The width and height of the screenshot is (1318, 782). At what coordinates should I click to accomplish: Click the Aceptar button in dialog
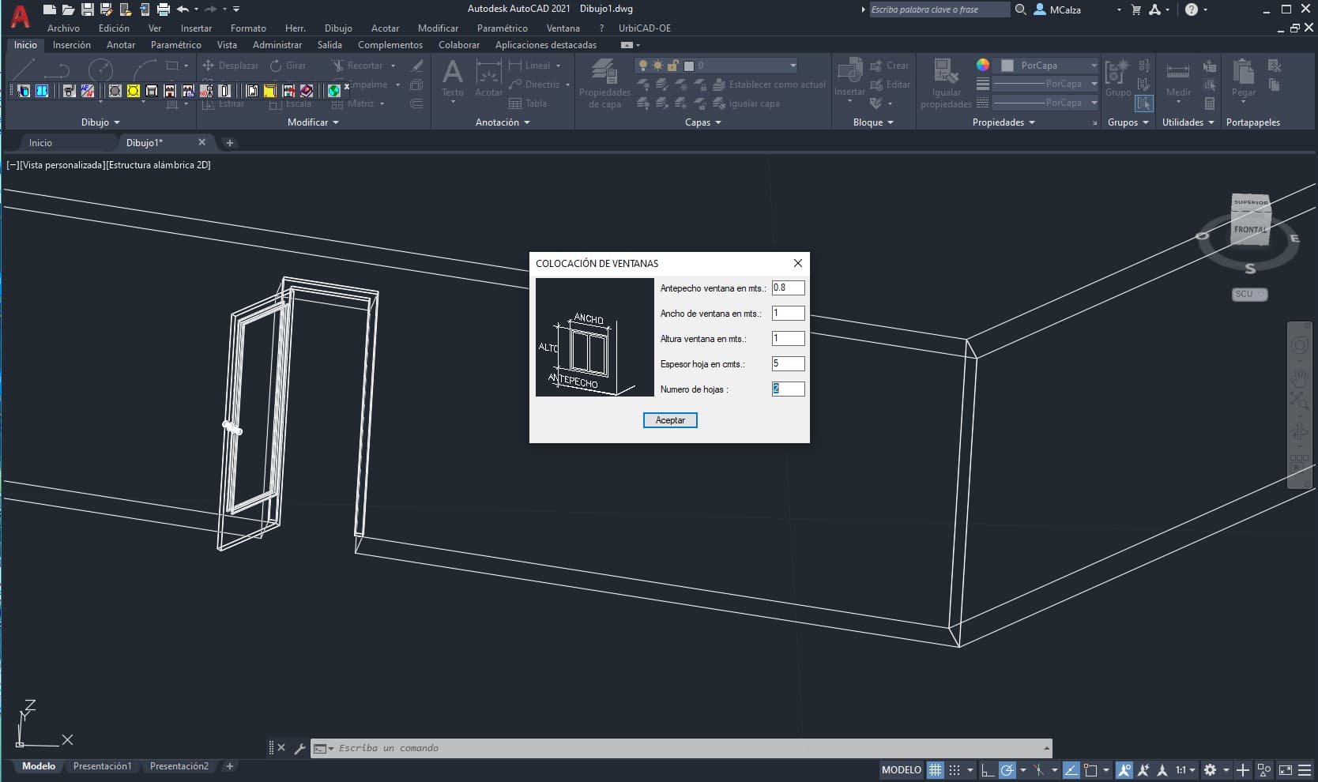click(670, 420)
